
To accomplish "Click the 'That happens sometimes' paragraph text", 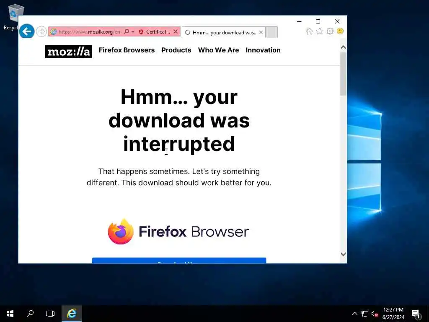I will (x=179, y=177).
